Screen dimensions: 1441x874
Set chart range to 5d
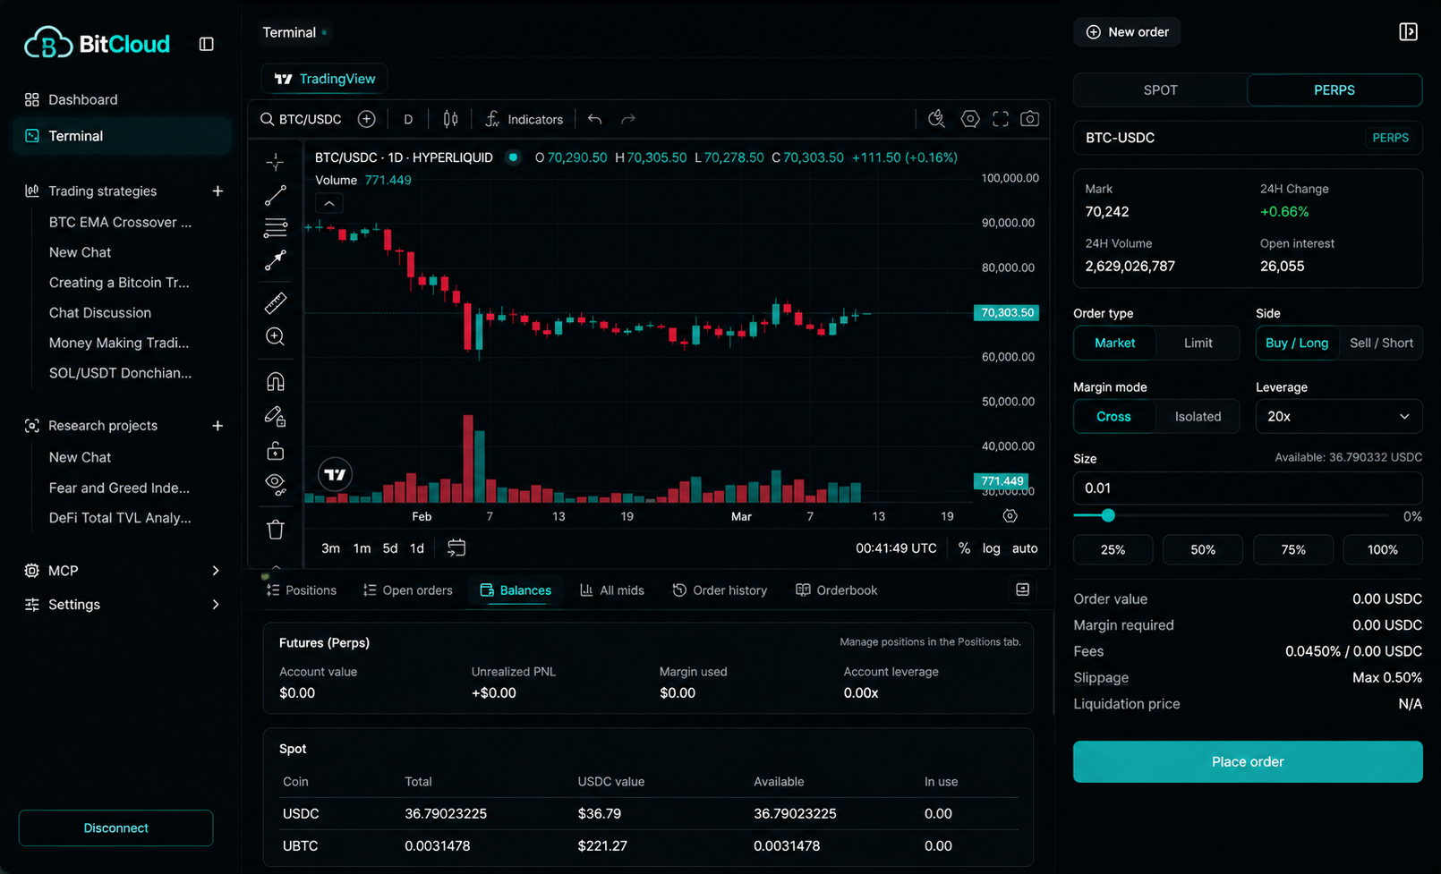coord(390,548)
